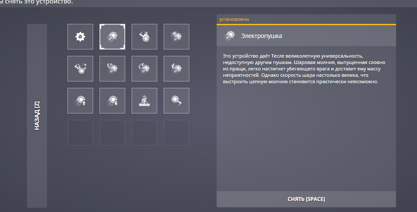Click the Электропушка device title
The image size is (417, 212).
click(261, 36)
